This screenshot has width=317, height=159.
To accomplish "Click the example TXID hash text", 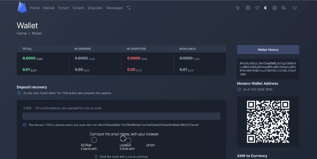I will pos(148,125).
